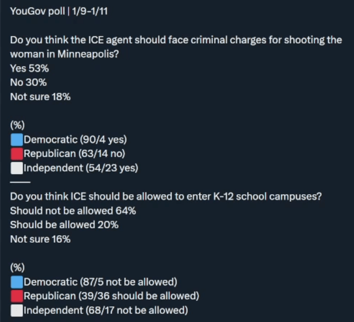Screen dimensions: 354x322
Task: Click the "Independent (68/17 not be allowed)" text
Action: click(x=106, y=310)
